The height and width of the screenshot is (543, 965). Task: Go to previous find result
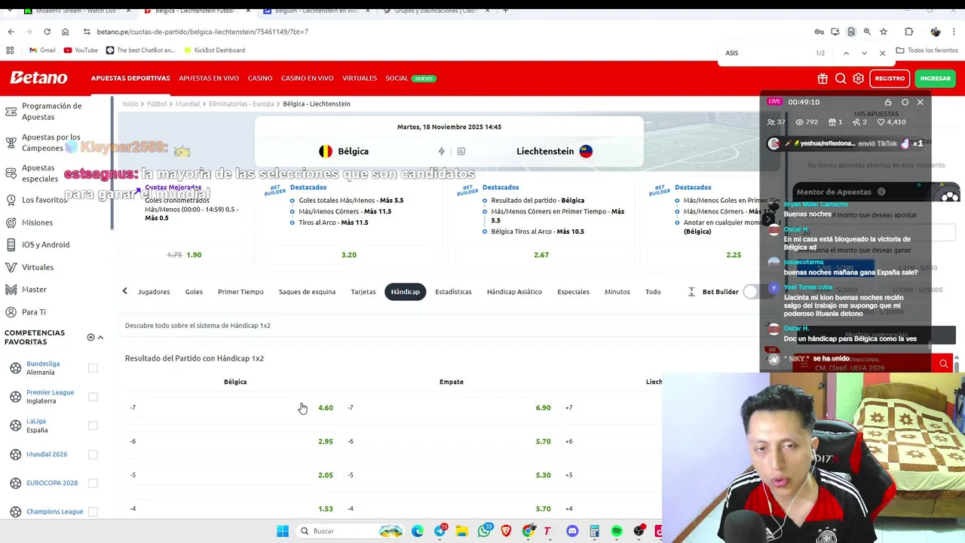click(846, 53)
